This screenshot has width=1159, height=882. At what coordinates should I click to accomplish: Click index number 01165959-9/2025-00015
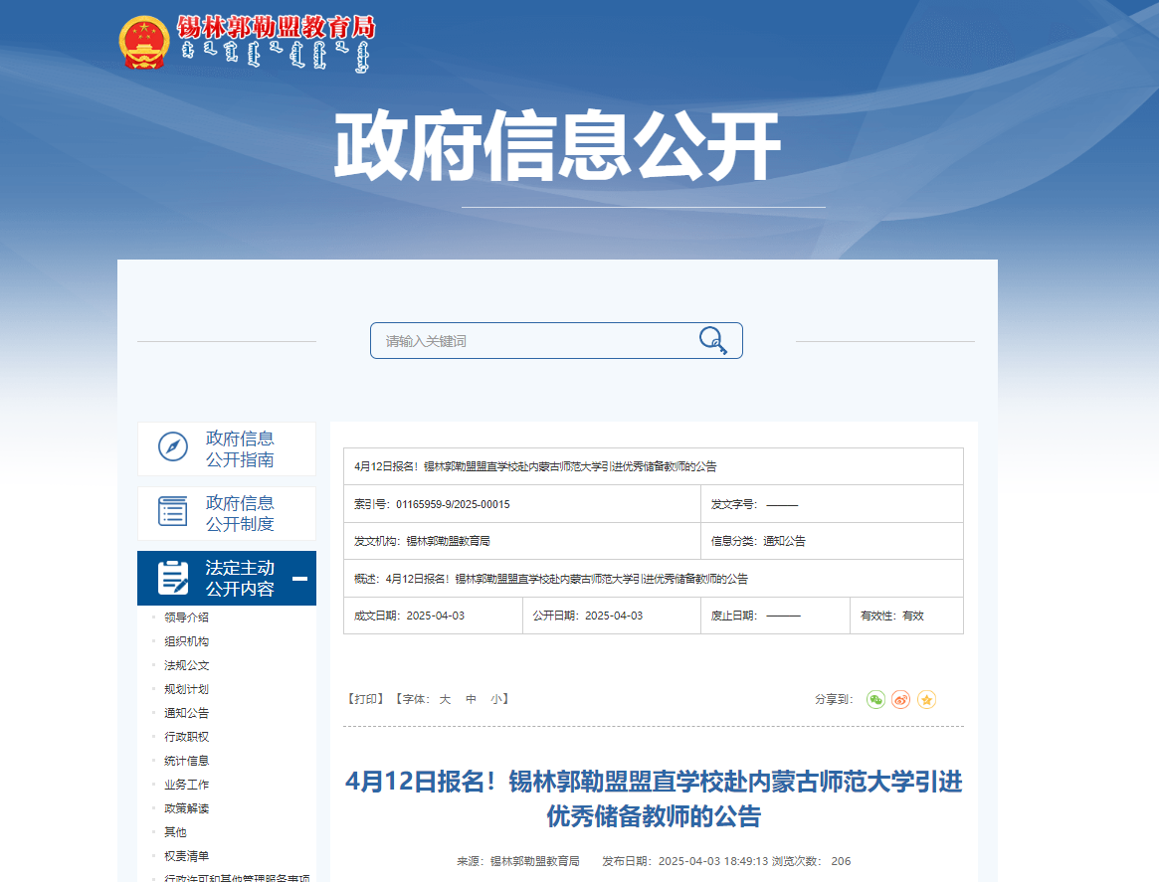[x=453, y=504]
